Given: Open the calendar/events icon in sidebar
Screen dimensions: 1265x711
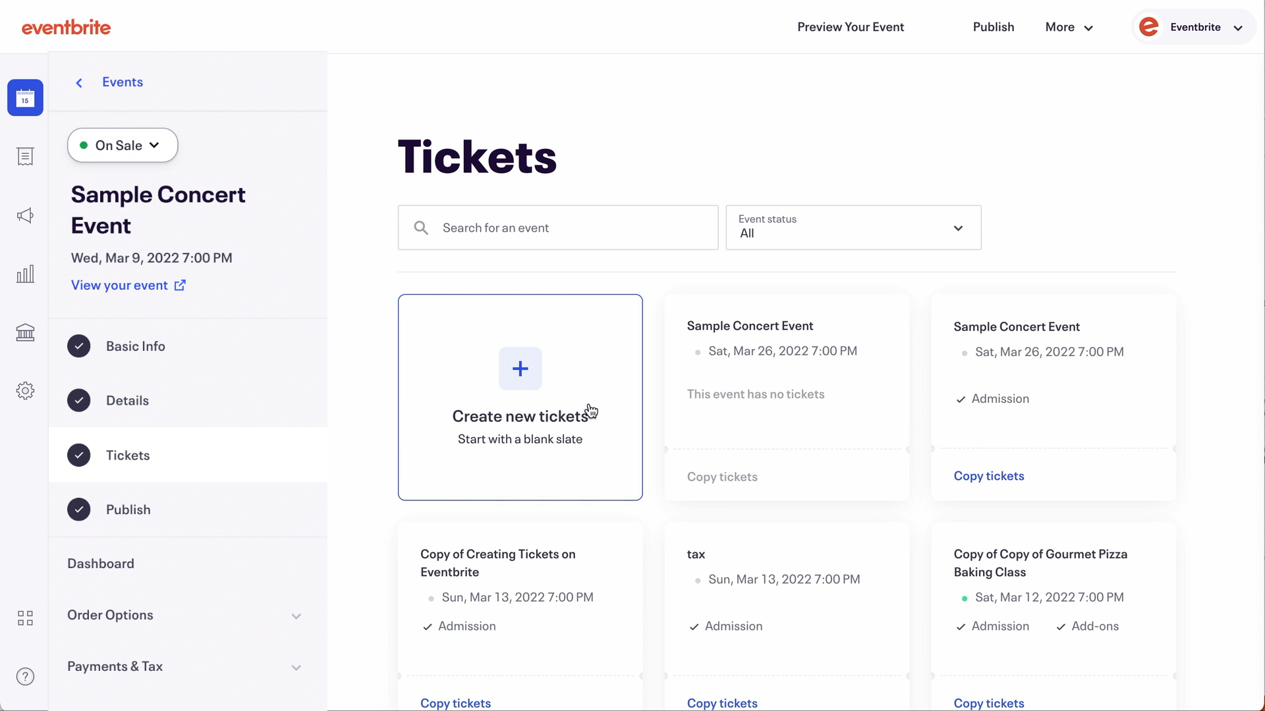Looking at the screenshot, I should tap(24, 97).
